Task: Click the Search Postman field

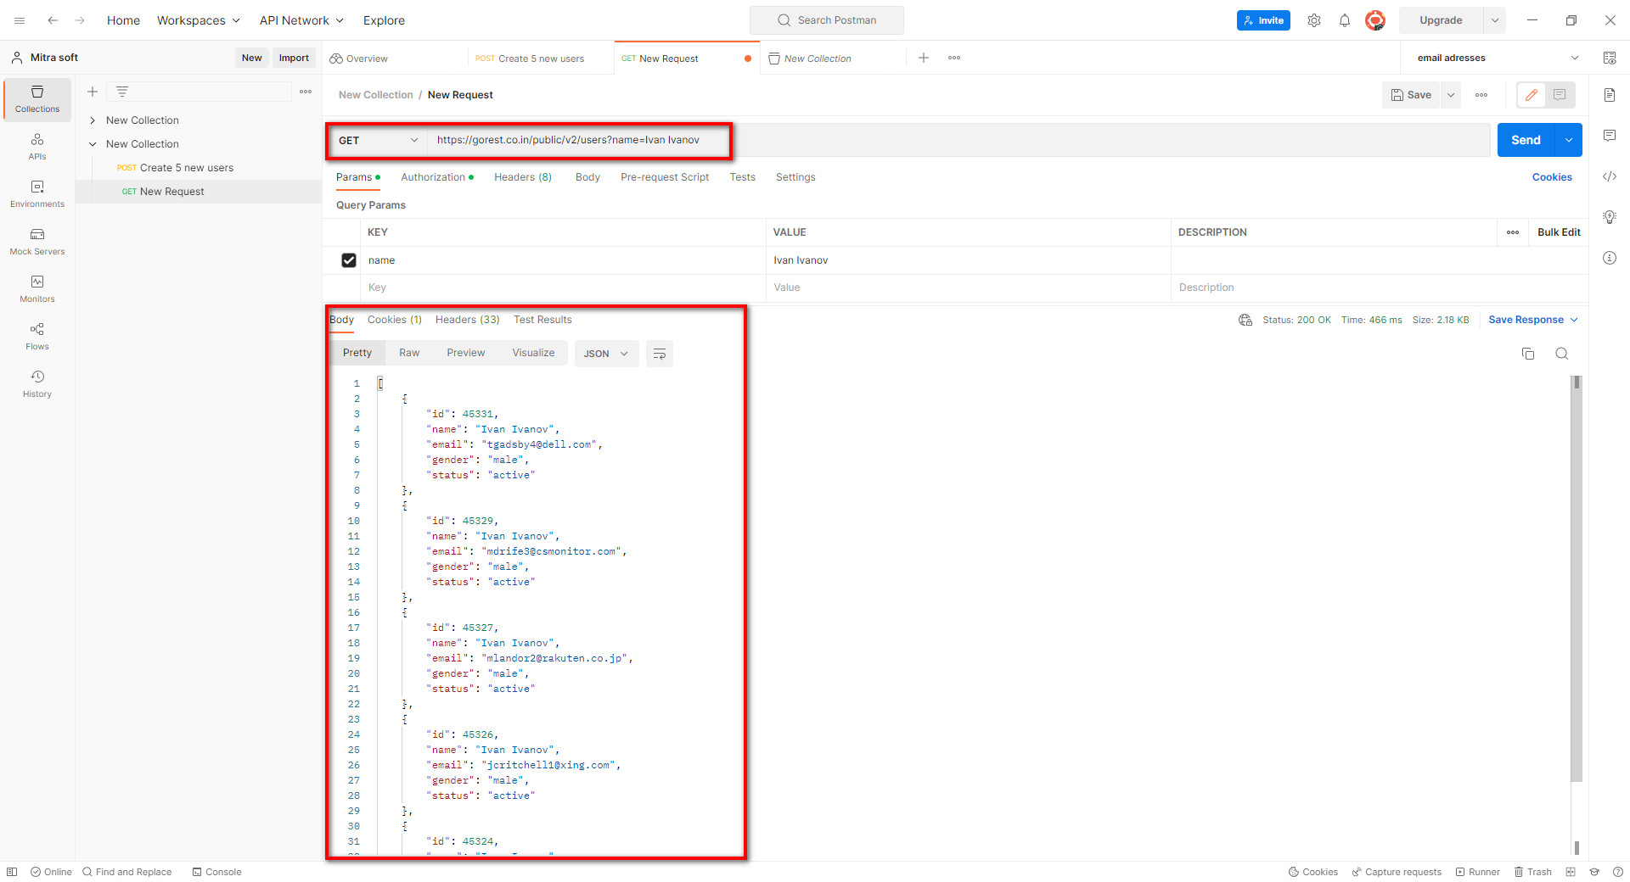Action: [826, 20]
